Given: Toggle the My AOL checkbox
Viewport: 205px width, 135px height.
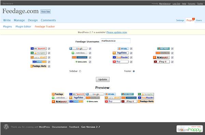Looking at the screenshot, I should pyautogui.click(x=131, y=49).
